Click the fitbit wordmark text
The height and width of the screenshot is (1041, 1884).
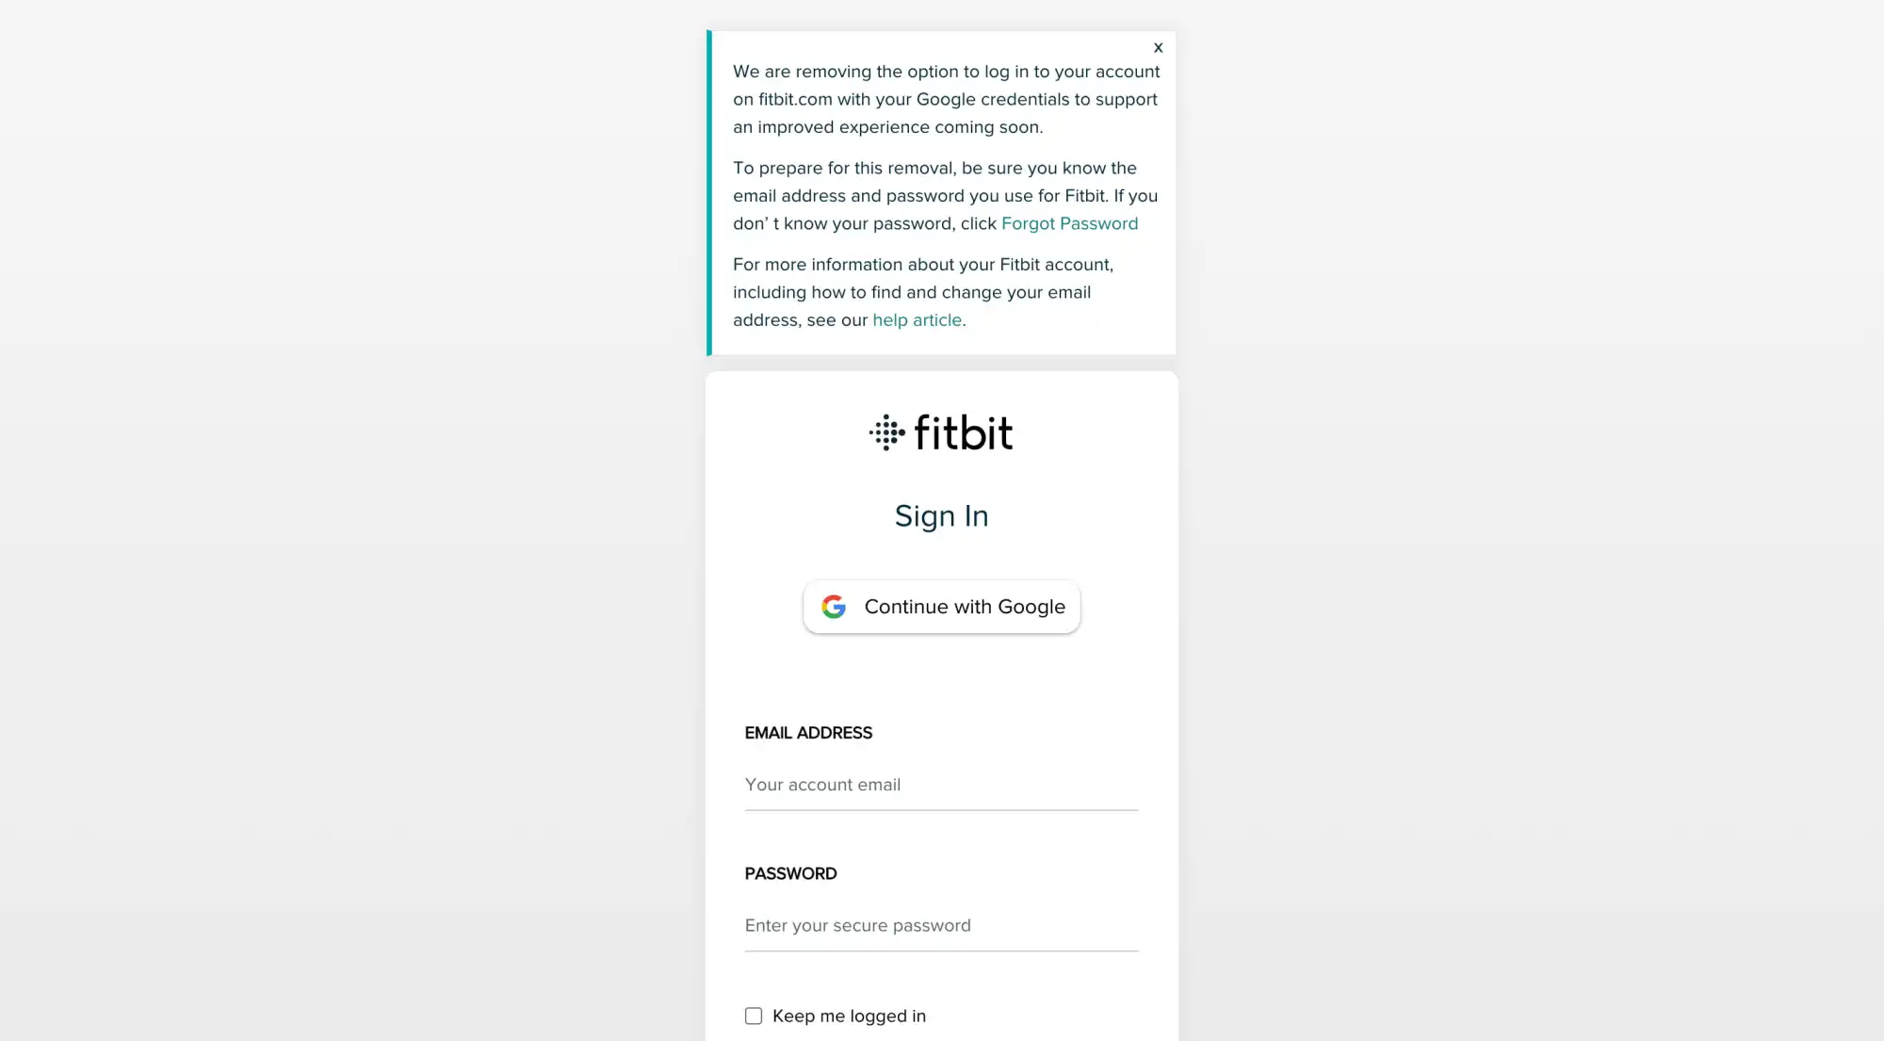[x=963, y=433]
